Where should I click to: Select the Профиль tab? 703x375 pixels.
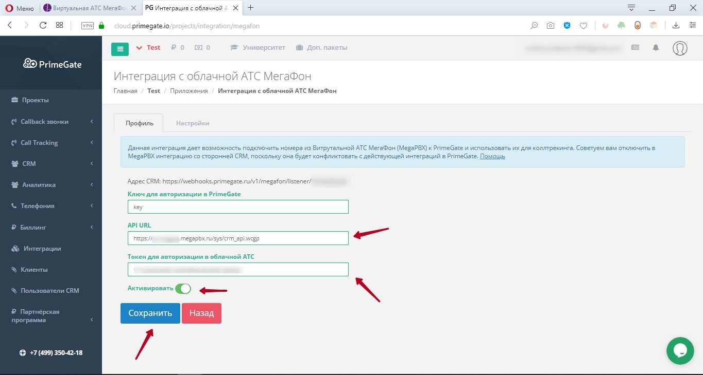pyautogui.click(x=139, y=123)
